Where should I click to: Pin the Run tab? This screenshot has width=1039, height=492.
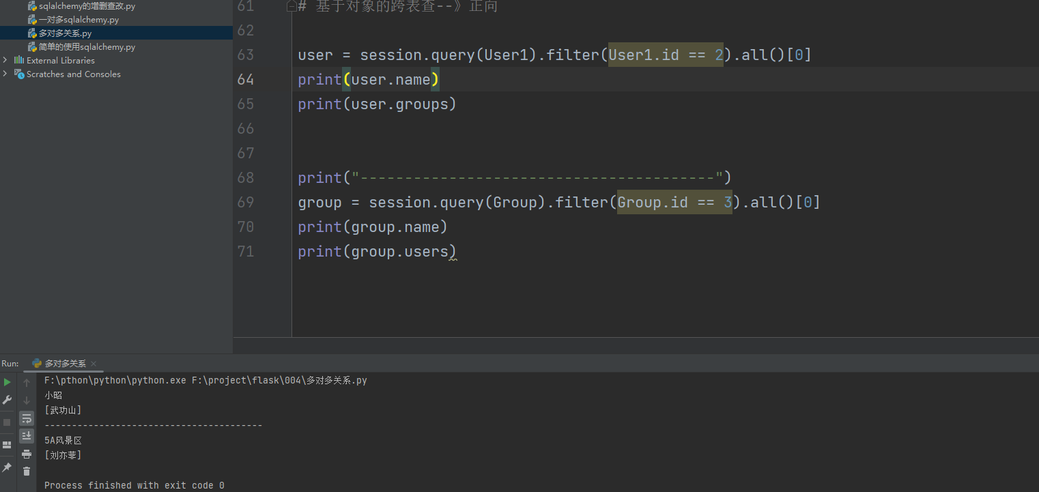7,467
